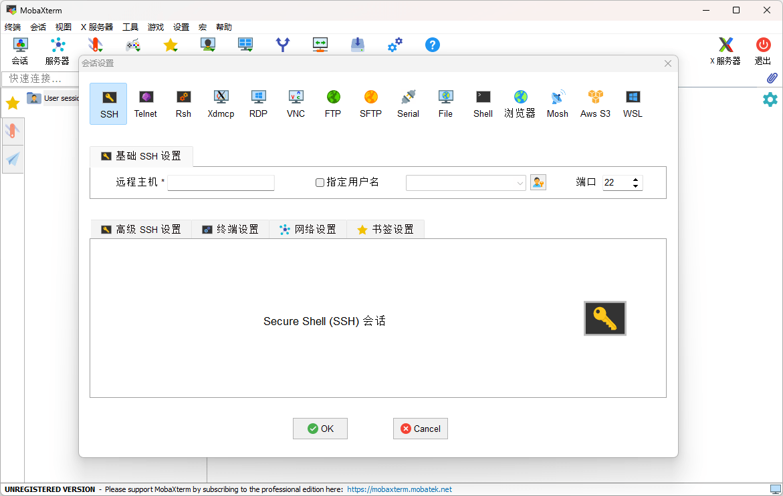The width and height of the screenshot is (783, 496).
Task: Click the red 退出 exit button
Action: point(762,51)
